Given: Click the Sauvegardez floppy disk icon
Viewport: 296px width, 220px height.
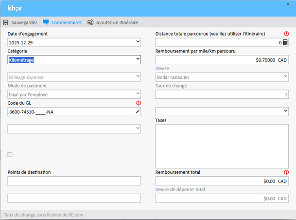Looking at the screenshot, I should [x=6, y=22].
